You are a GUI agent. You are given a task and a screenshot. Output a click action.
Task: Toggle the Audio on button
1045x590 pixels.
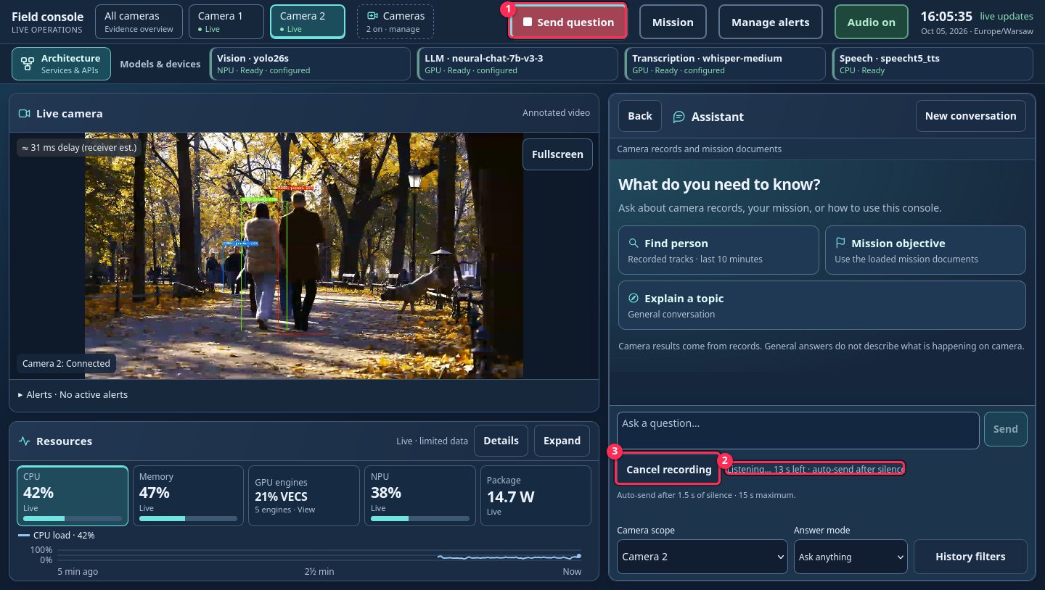click(872, 22)
